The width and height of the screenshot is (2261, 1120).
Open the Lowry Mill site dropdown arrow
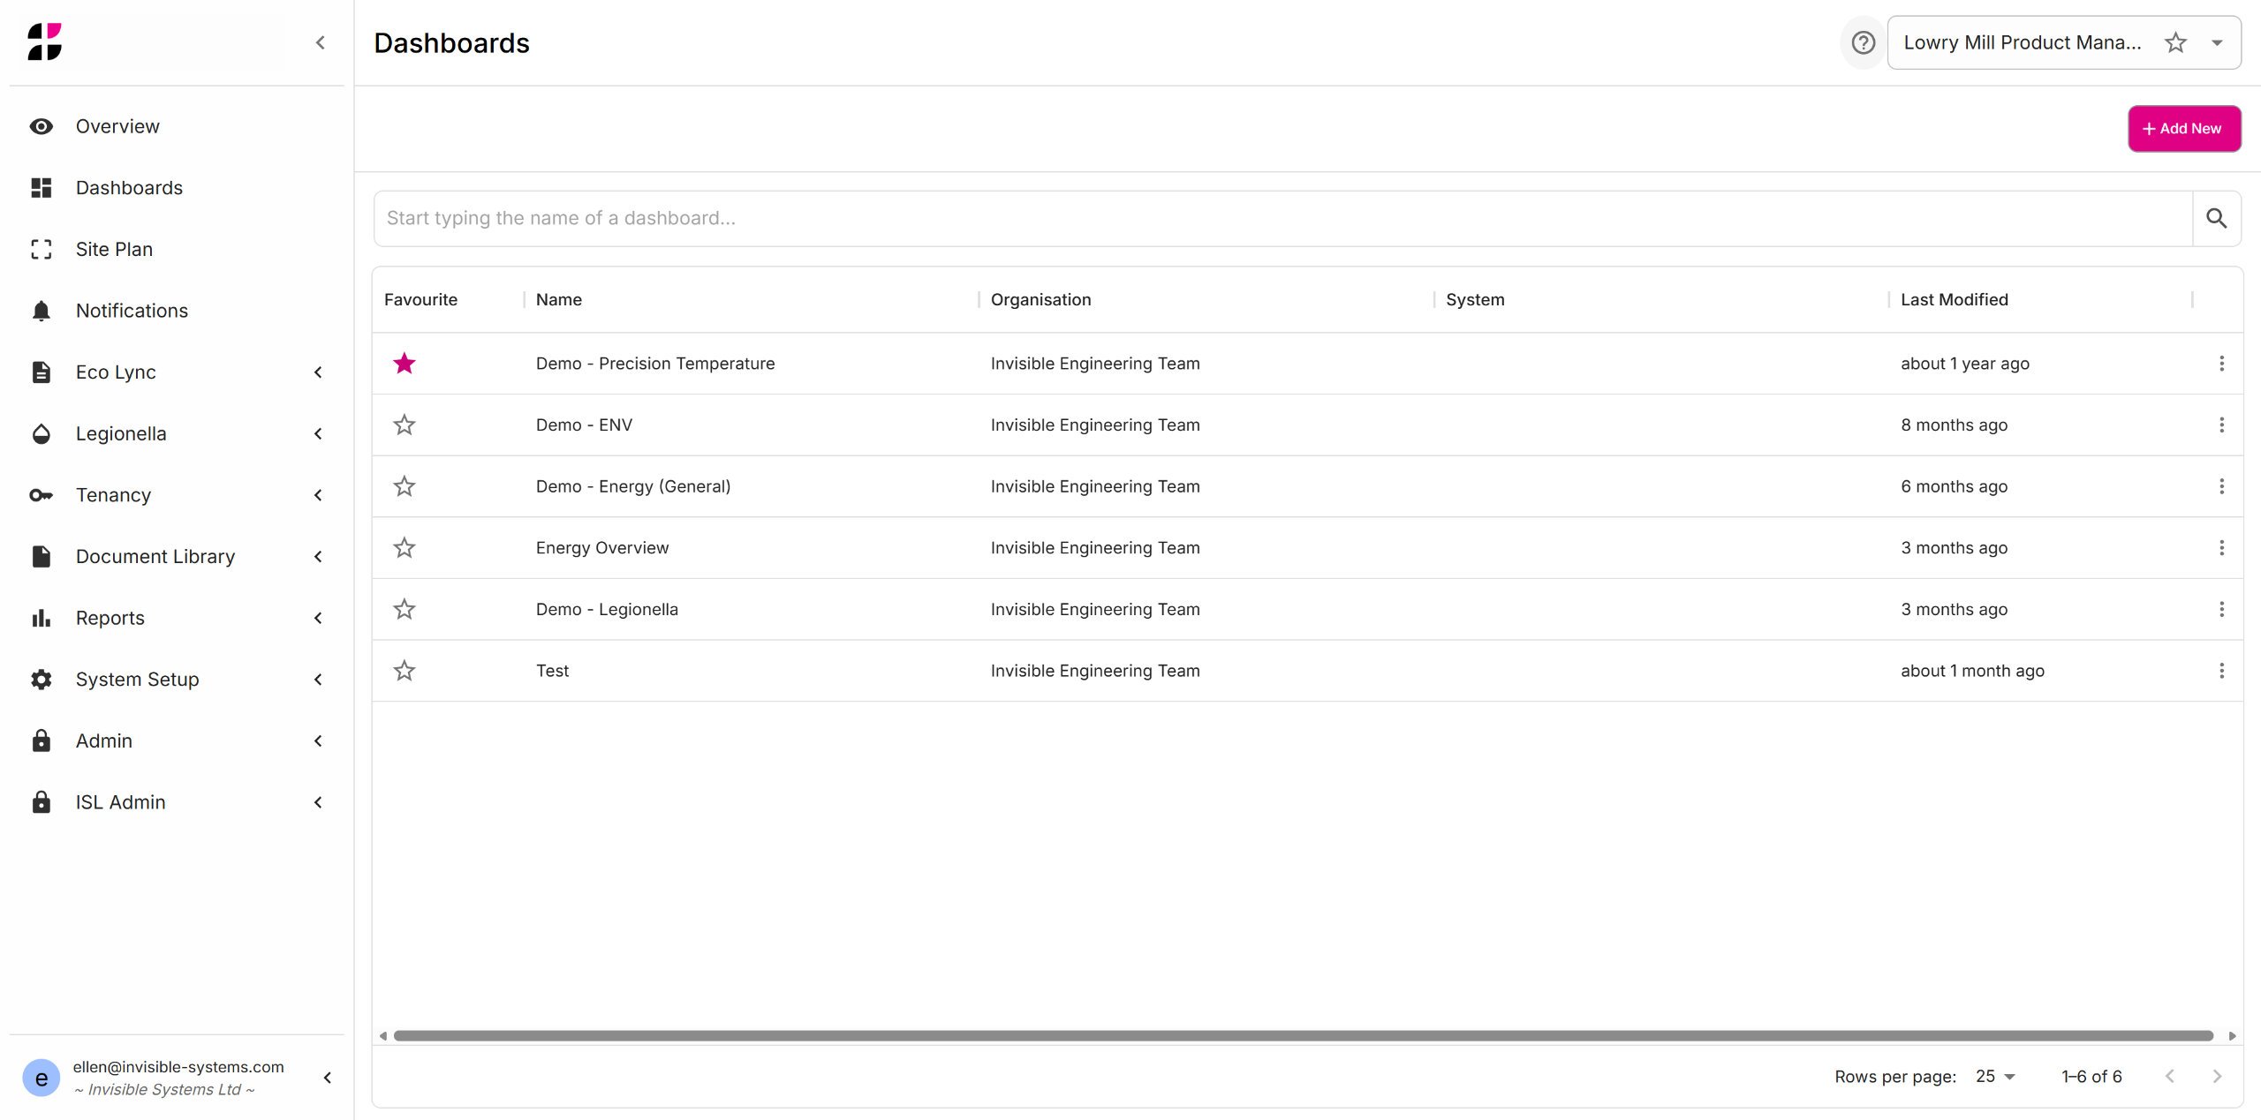point(2216,42)
